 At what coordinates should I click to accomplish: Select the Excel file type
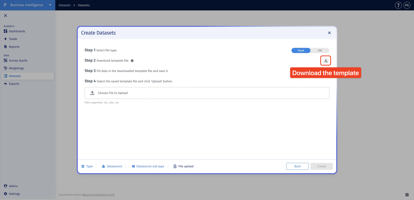coord(301,50)
